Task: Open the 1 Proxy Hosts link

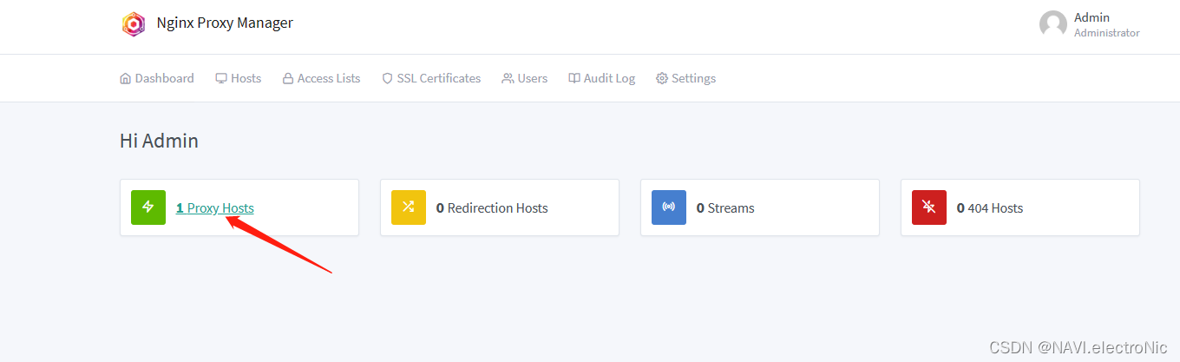Action: tap(215, 208)
